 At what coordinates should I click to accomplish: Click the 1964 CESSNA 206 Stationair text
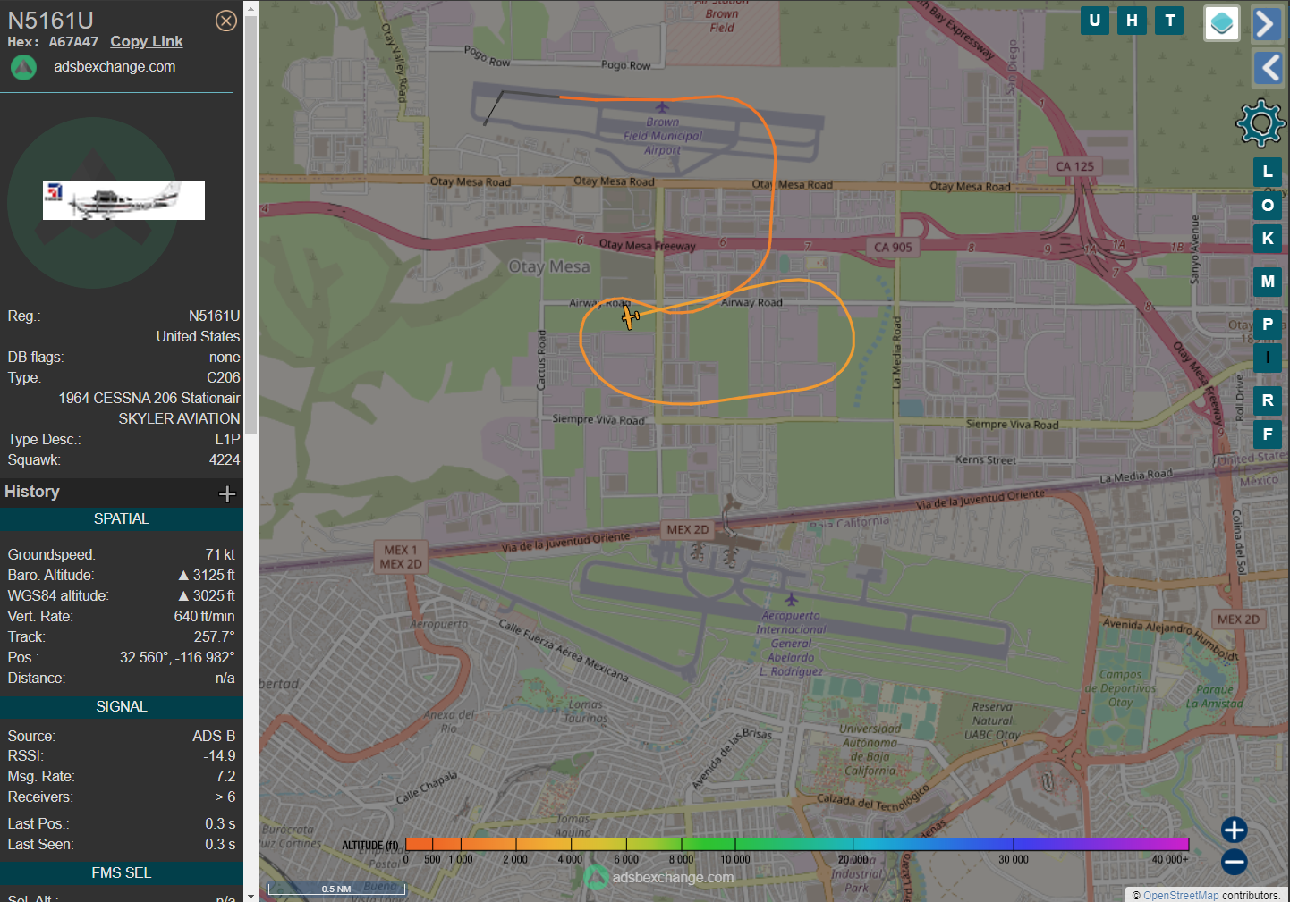point(149,399)
